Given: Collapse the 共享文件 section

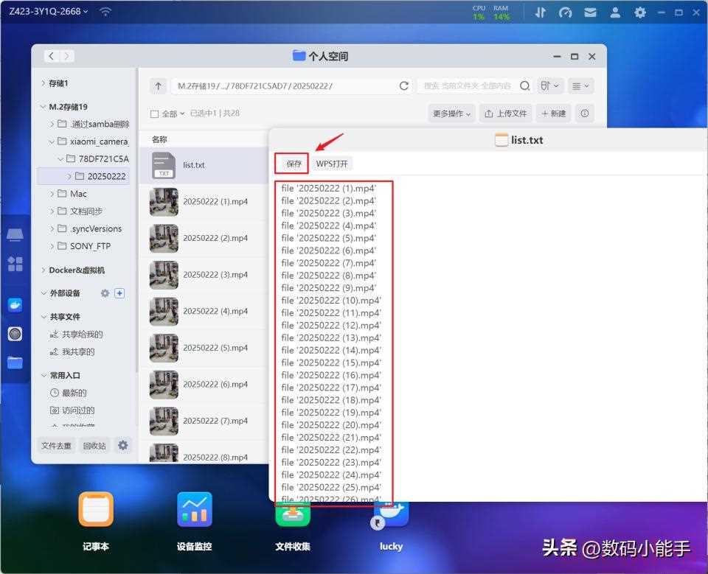Looking at the screenshot, I should point(43,317).
